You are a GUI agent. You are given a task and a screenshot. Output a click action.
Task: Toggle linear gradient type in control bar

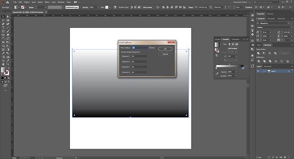click(131, 7)
